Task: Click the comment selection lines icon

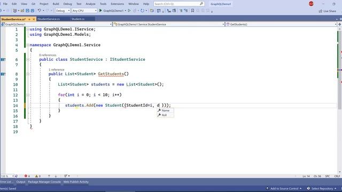Action: tap(181, 11)
